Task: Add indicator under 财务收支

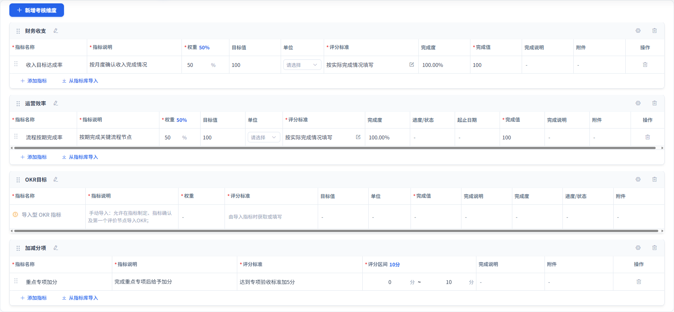Action: pyautogui.click(x=34, y=81)
